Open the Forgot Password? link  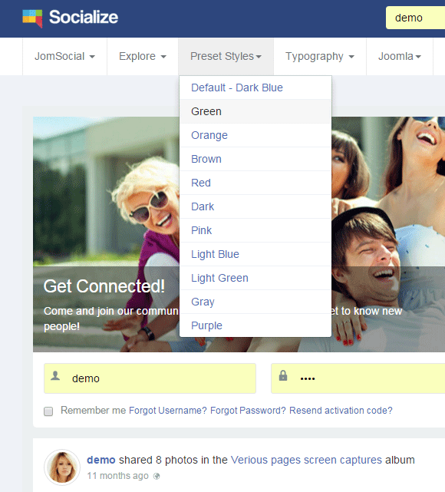pos(248,411)
